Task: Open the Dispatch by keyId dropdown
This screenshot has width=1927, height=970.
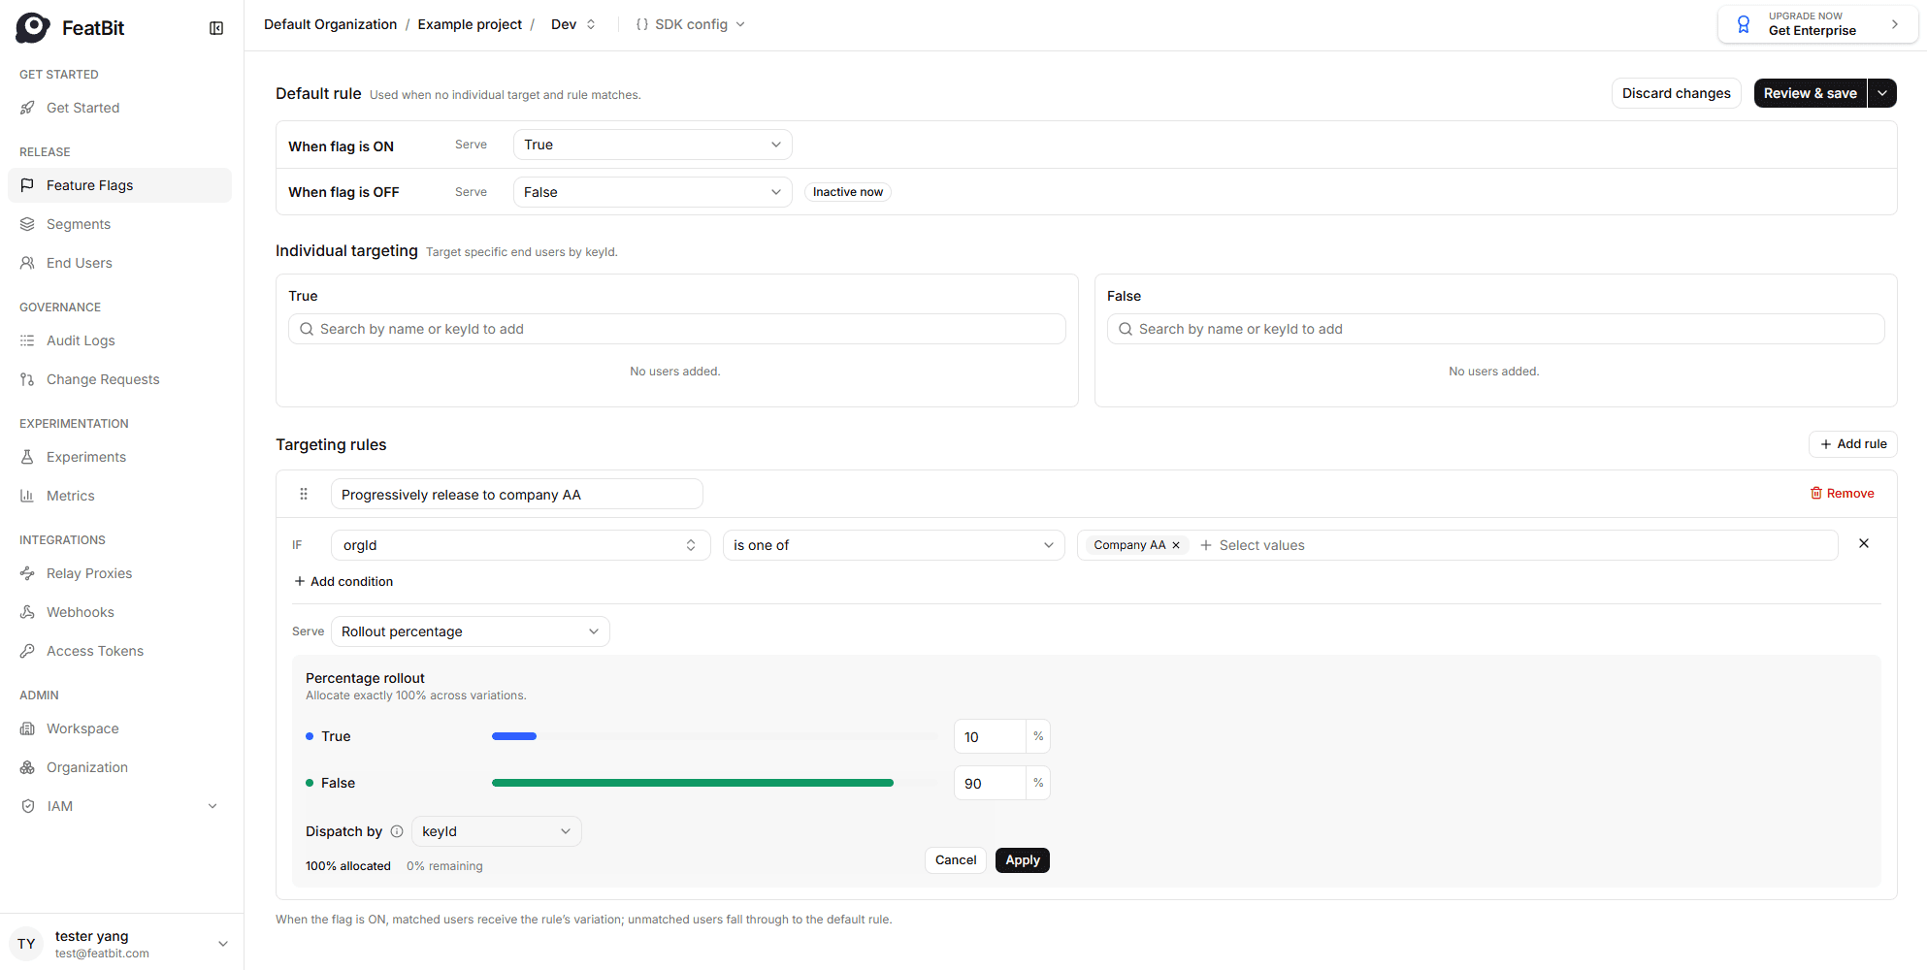Action: pyautogui.click(x=497, y=831)
